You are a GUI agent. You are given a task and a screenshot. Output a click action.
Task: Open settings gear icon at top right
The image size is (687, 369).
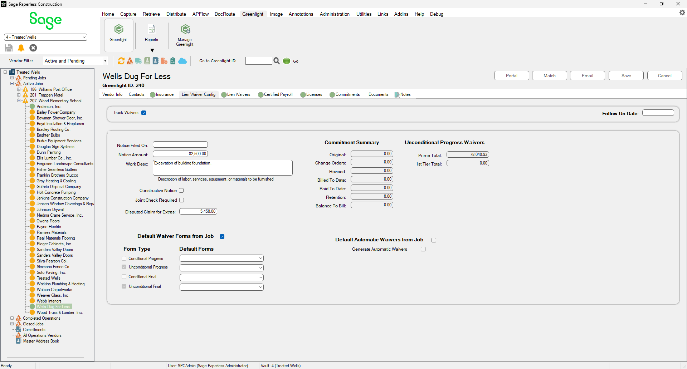pyautogui.click(x=682, y=13)
